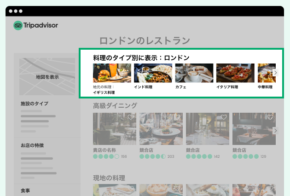
Task: Select the インド料理 curry thumbnail
Action: [x=153, y=73]
